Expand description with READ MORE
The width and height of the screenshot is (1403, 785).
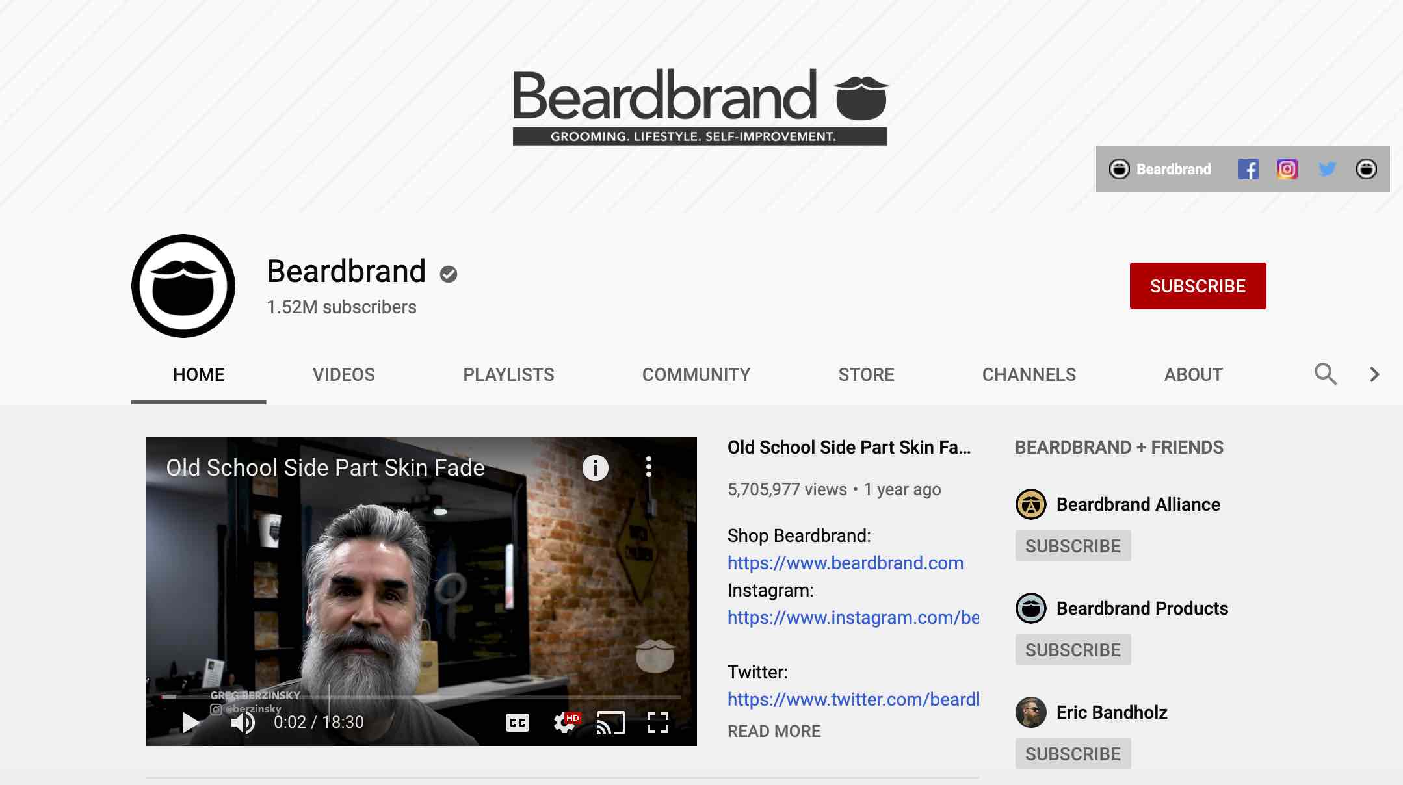tap(774, 731)
